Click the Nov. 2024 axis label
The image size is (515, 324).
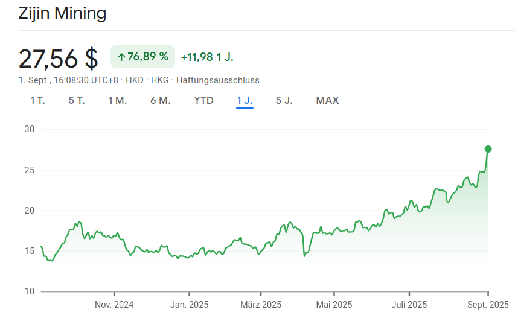(x=114, y=305)
